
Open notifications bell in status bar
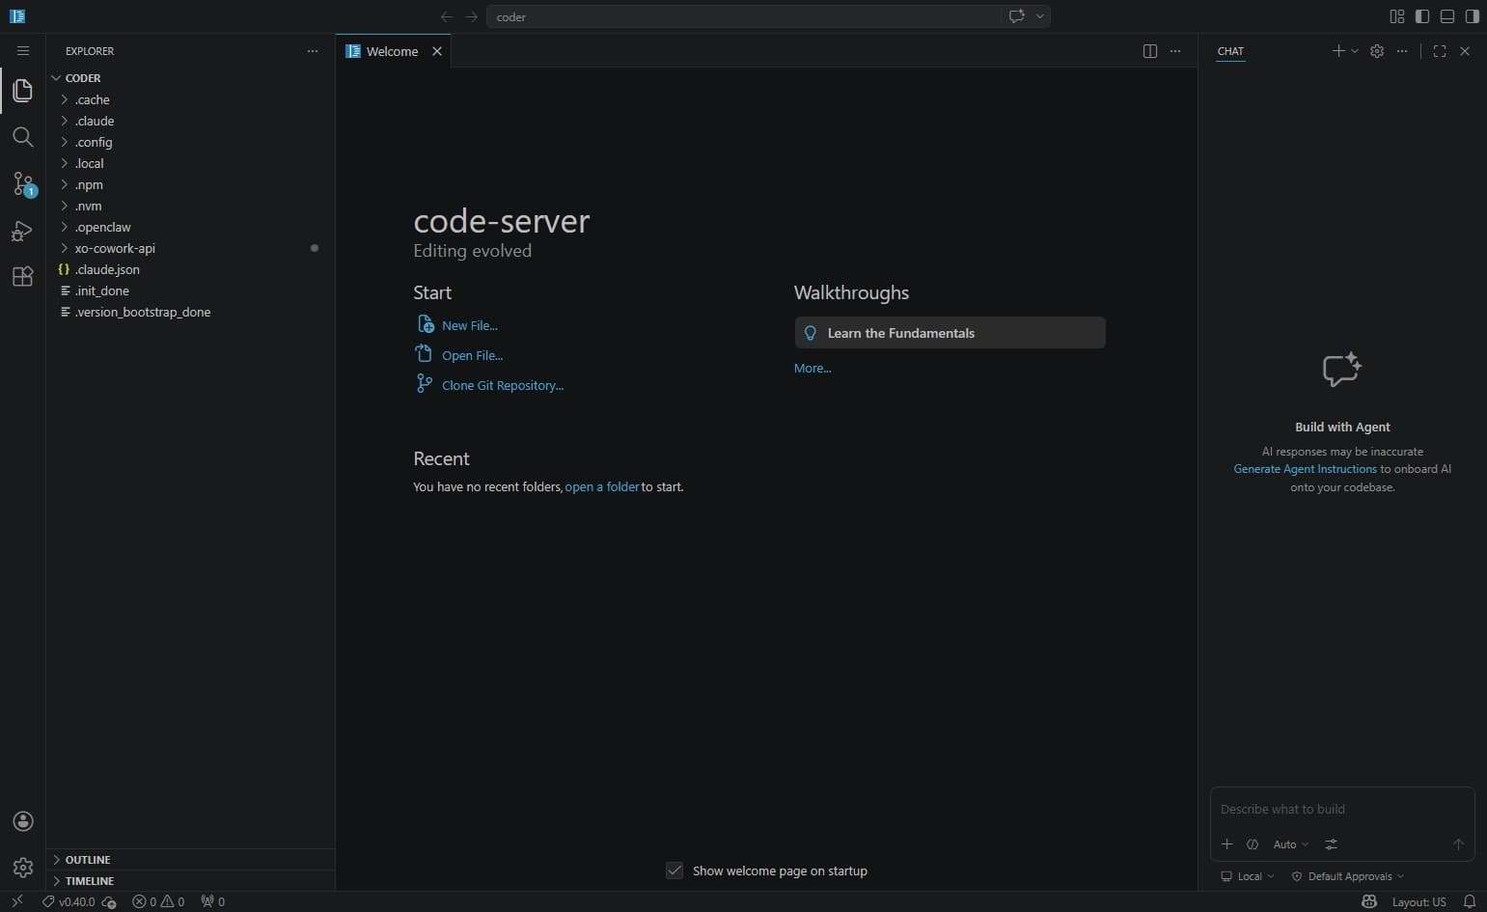point(1470,901)
